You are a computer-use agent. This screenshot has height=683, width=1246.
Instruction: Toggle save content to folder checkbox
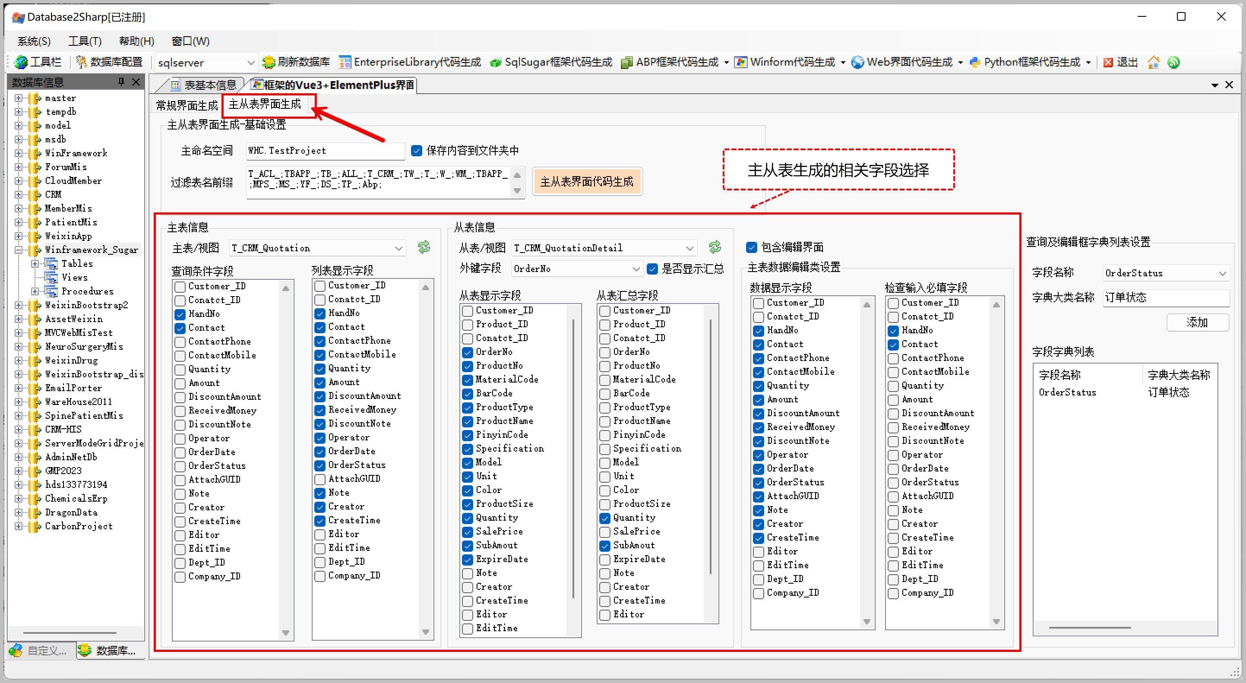click(x=417, y=151)
